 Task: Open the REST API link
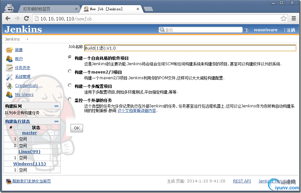click(242, 181)
